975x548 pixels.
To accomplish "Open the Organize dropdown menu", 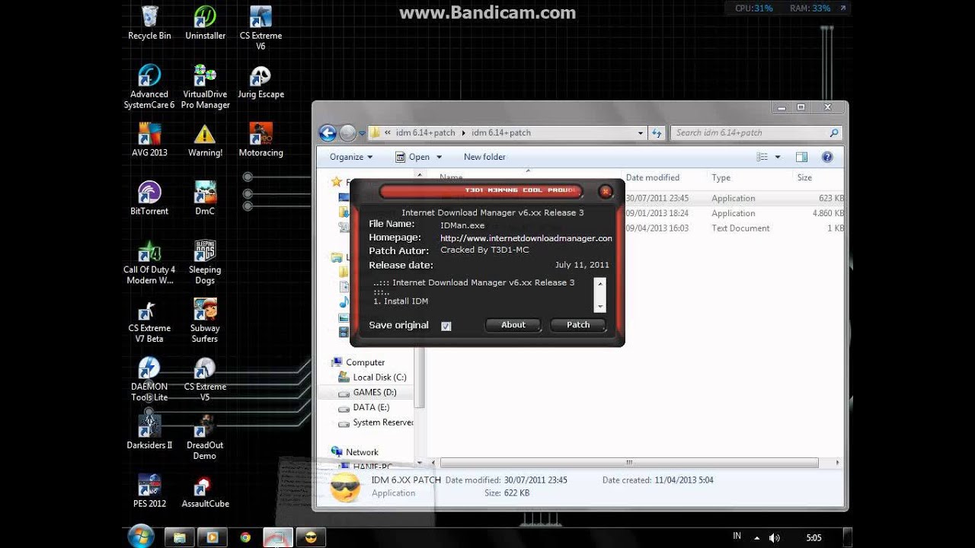I will coord(351,157).
